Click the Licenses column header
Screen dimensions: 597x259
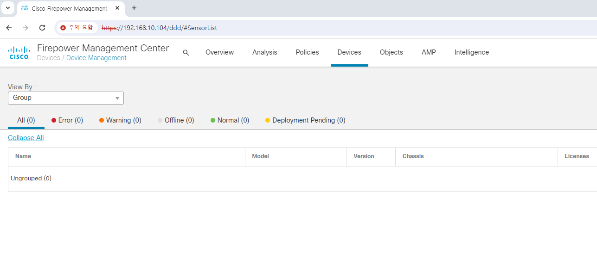tap(577, 156)
